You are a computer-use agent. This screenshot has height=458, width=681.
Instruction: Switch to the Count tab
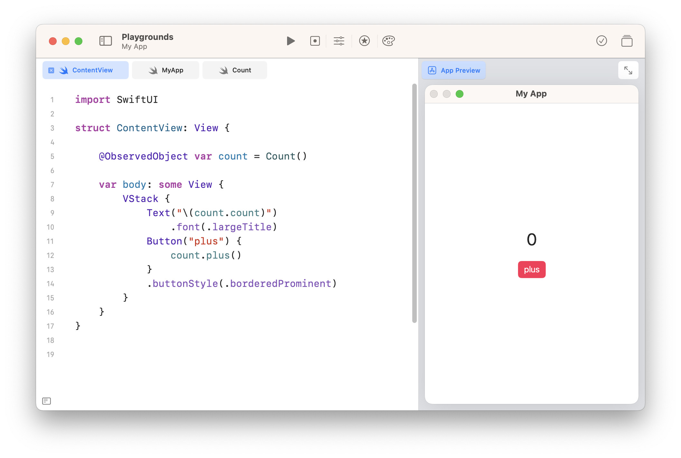click(x=235, y=70)
